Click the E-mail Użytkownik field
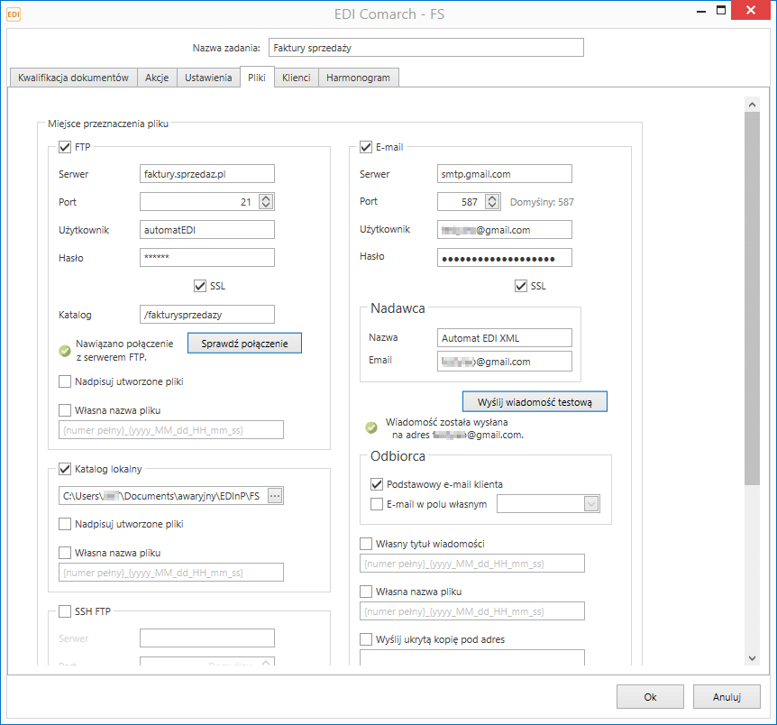This screenshot has width=777, height=725. click(505, 230)
